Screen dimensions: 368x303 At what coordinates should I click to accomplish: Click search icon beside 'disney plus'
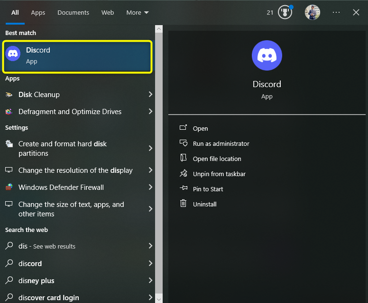[x=9, y=280]
